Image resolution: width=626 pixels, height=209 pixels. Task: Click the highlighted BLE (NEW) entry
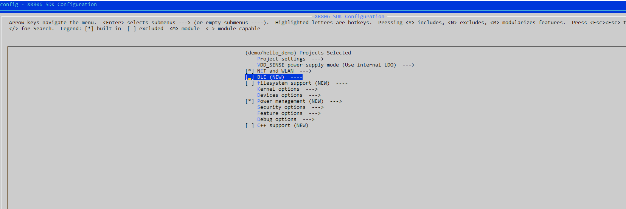(274, 77)
